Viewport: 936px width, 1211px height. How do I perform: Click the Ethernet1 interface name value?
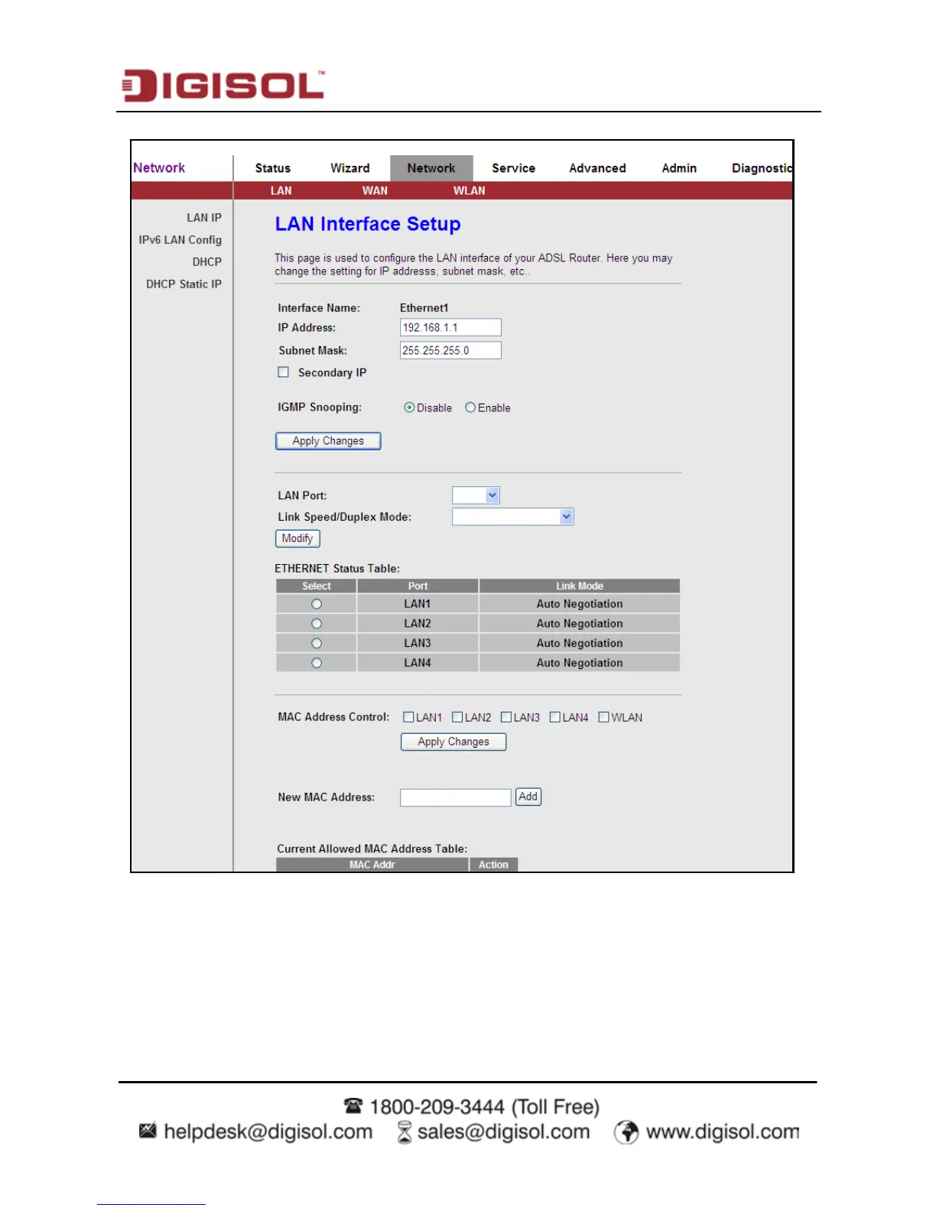pos(424,308)
